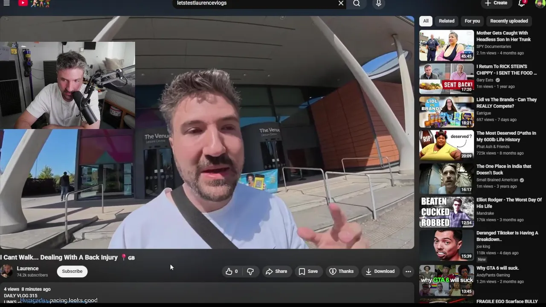
Task: Select the Recently uploaded filter chip
Action: 509,21
